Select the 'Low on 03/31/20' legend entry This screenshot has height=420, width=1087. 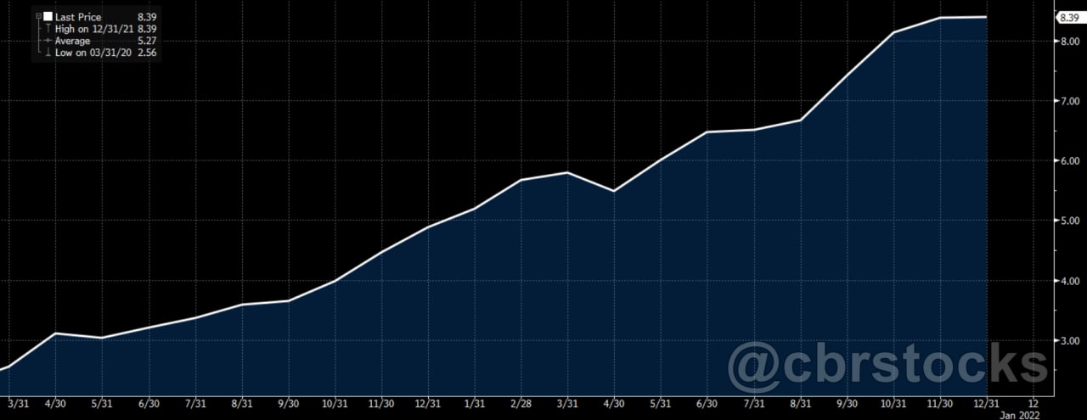(x=93, y=53)
